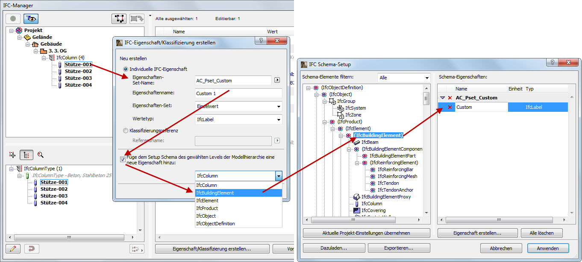Toggle the 'Füge dem Setup Schema' checkbox
Viewport: 582px width, 262px height.
point(123,159)
